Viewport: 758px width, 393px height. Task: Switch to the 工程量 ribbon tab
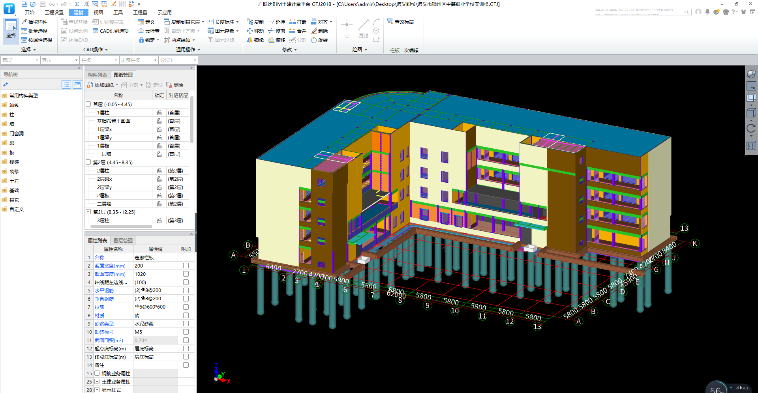[x=140, y=12]
